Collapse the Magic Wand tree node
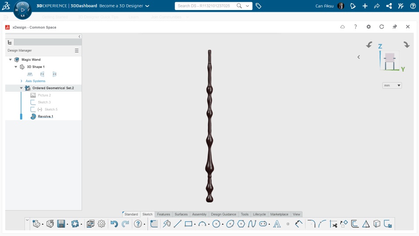 (10, 59)
